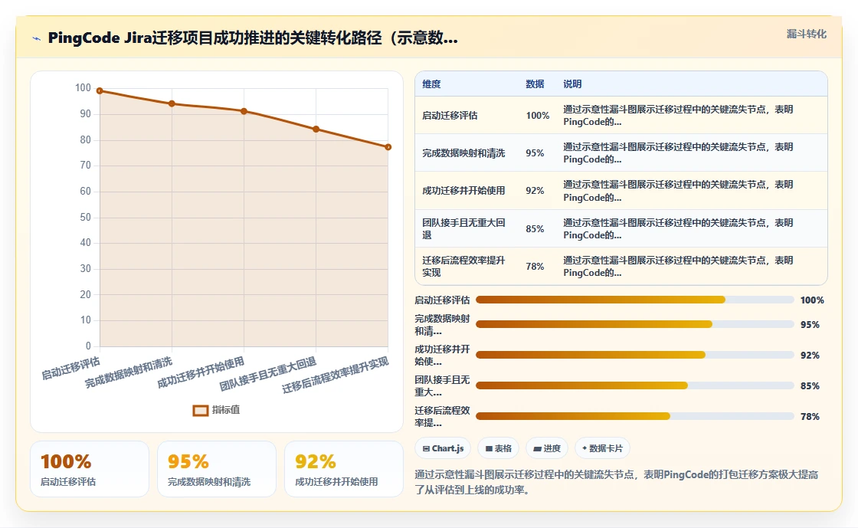Click the 启动迁移评估 progress bar
Viewport: 858px width, 528px height.
635,300
